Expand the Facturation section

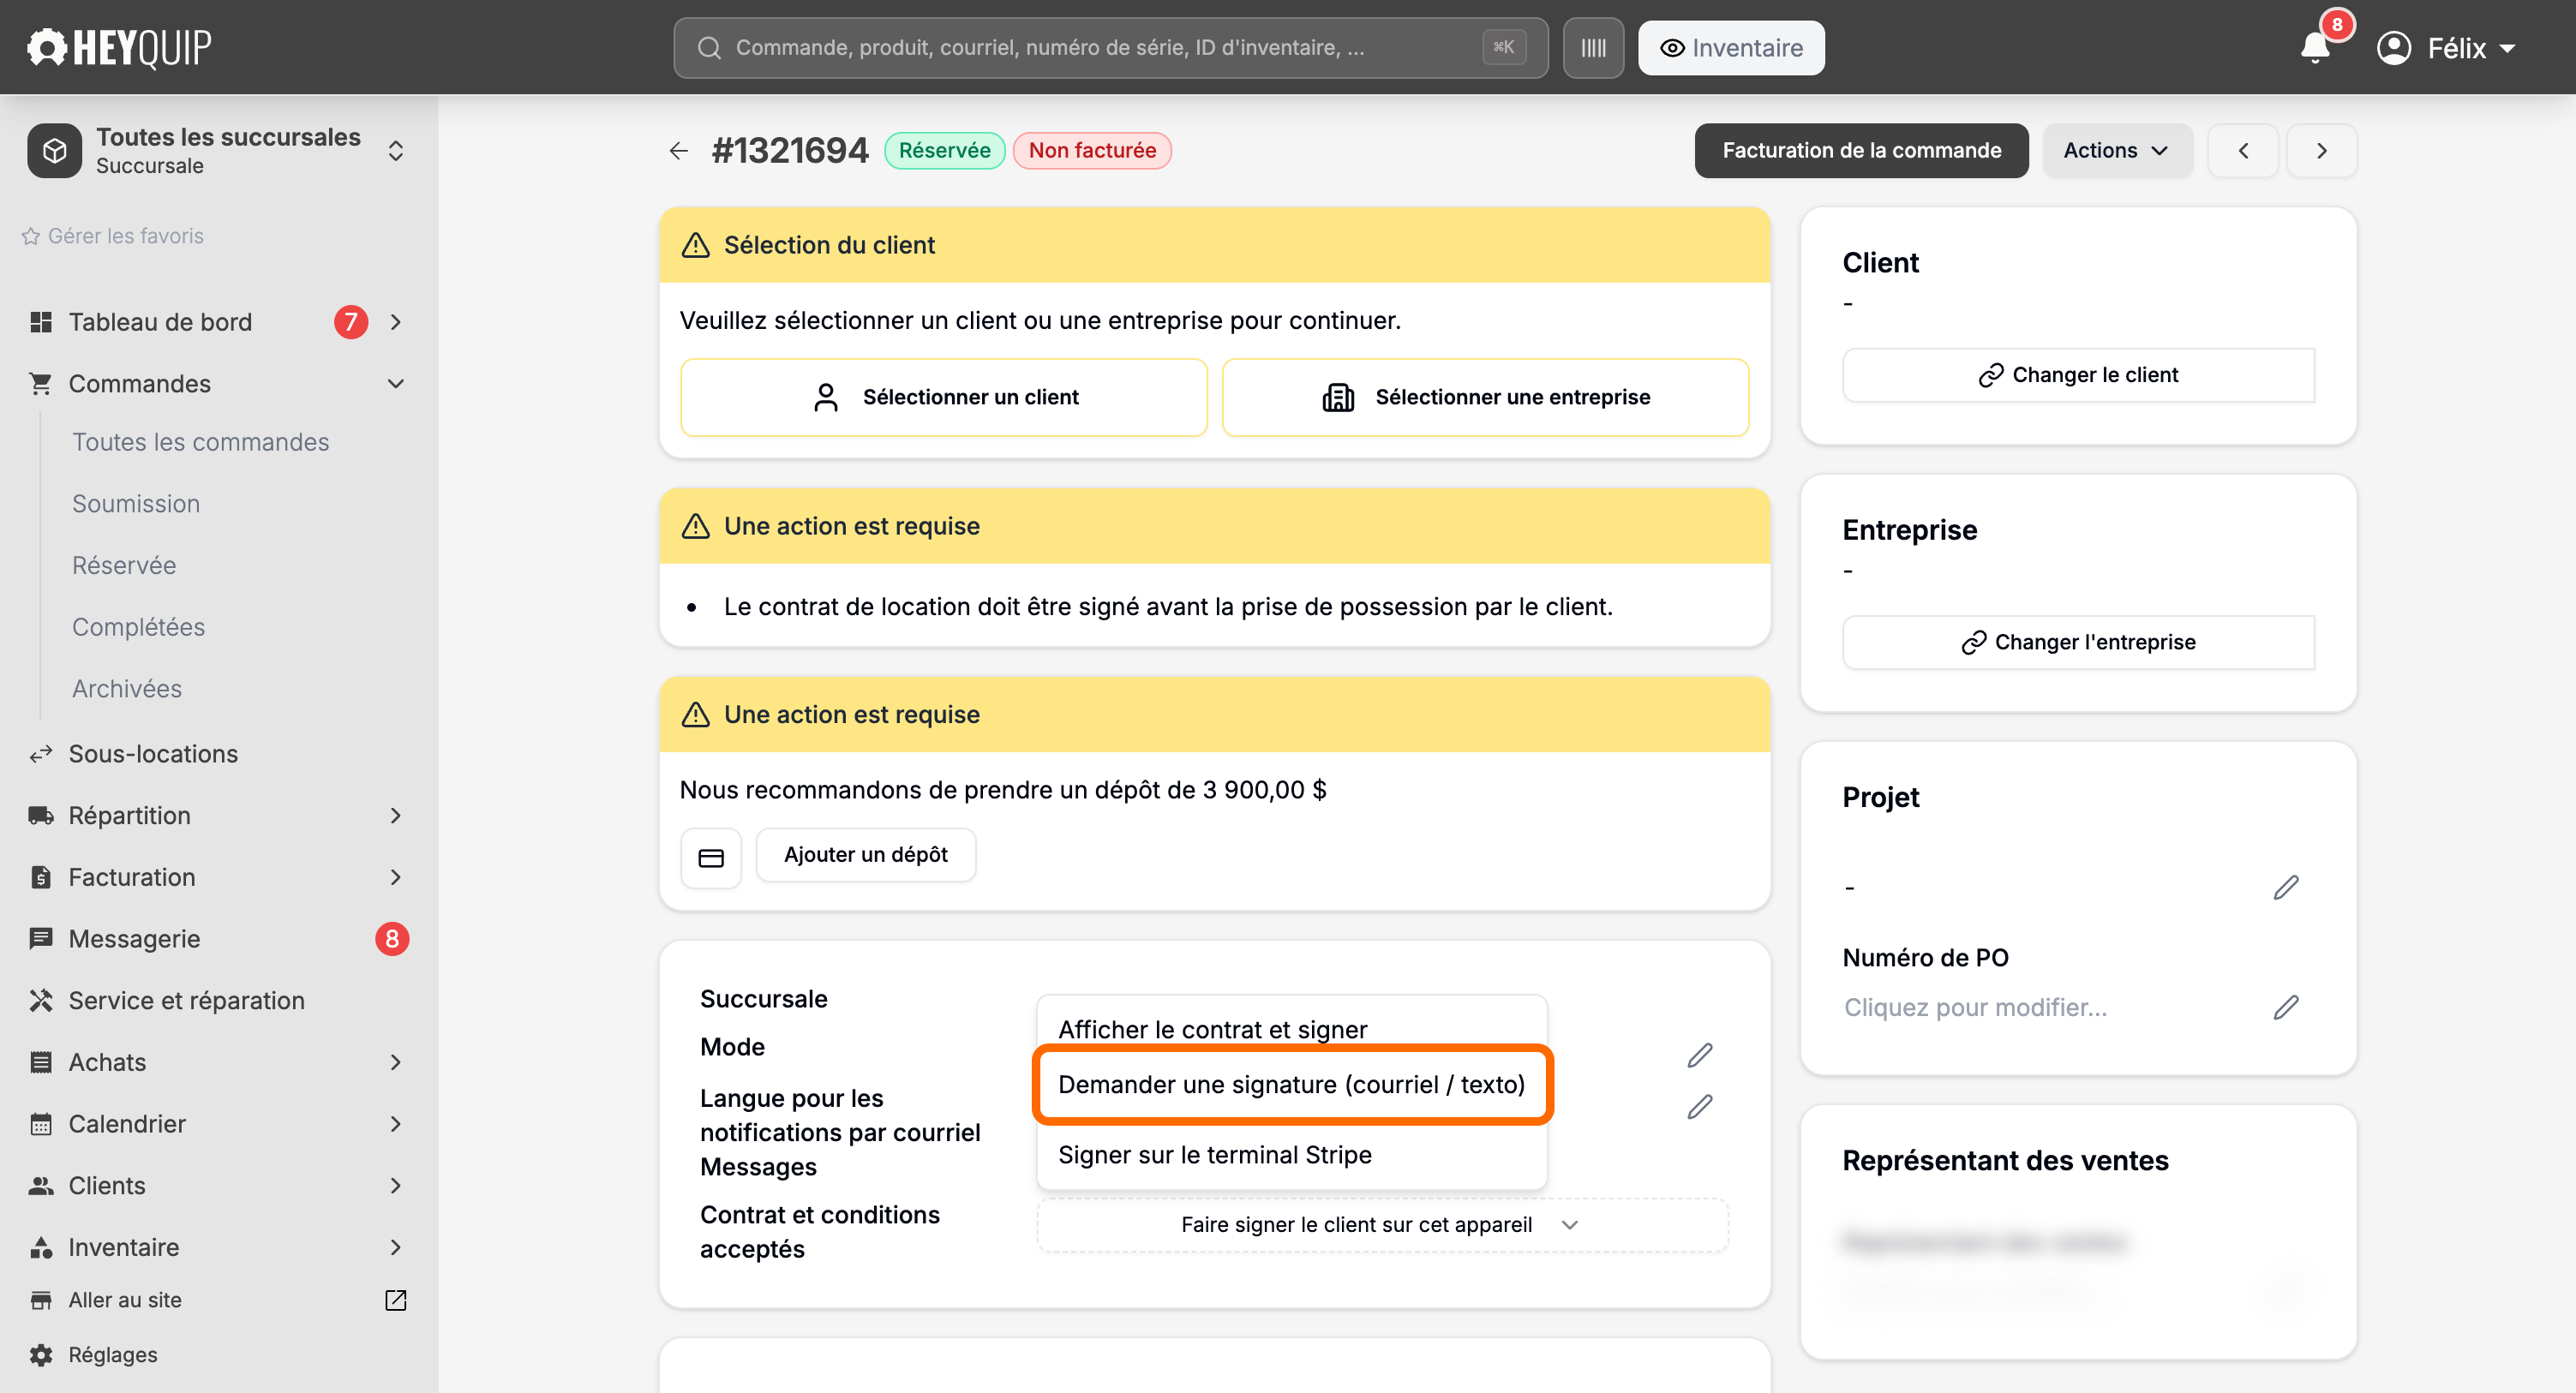pyautogui.click(x=396, y=878)
